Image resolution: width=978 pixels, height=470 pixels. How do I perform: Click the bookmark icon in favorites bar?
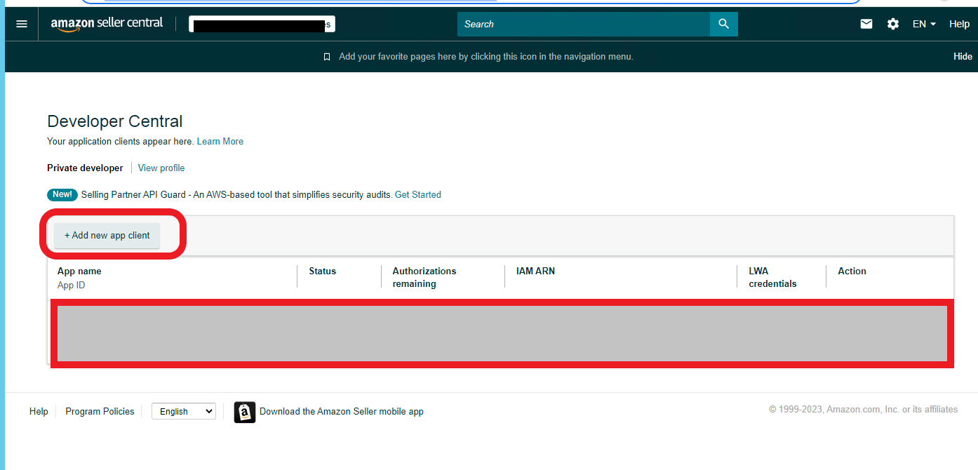tap(327, 57)
